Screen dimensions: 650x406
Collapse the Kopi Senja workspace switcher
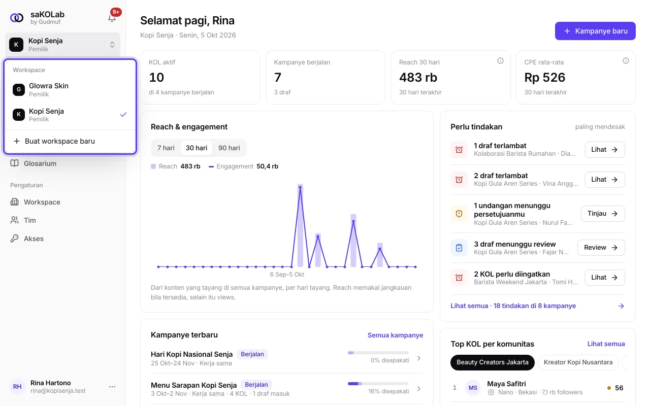[63, 45]
